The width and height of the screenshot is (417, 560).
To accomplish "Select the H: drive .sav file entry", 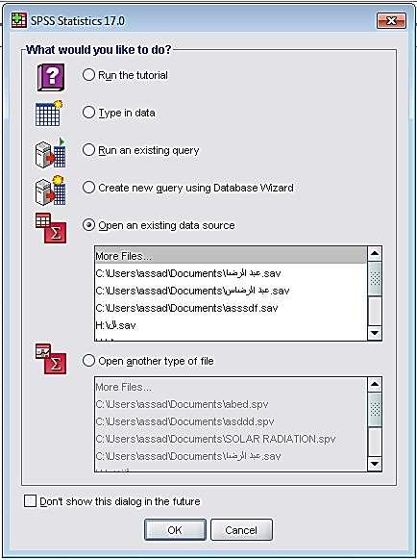I will coord(231,325).
